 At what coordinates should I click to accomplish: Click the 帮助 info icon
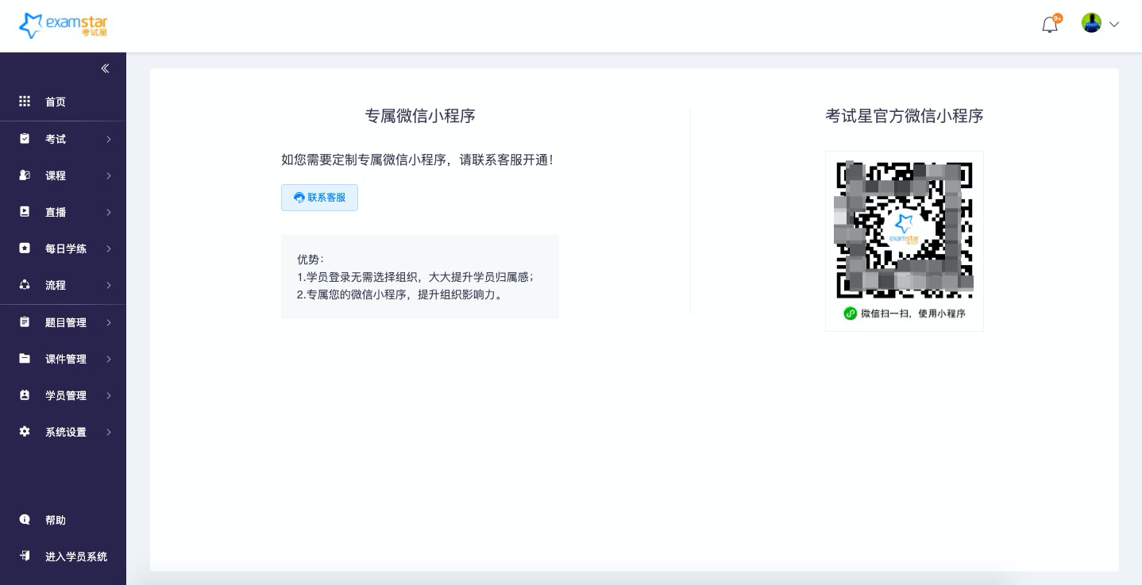pyautogui.click(x=25, y=519)
